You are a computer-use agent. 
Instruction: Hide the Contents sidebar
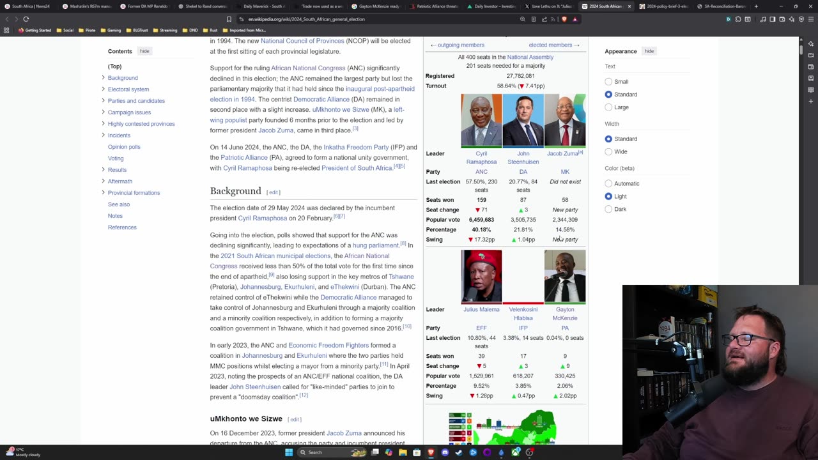(144, 51)
